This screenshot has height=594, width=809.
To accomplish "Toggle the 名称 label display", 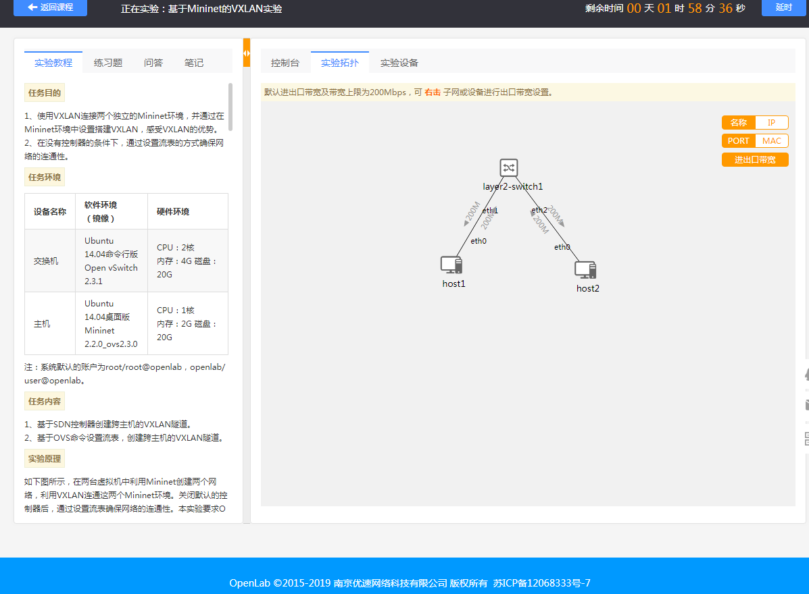I will 738,123.
